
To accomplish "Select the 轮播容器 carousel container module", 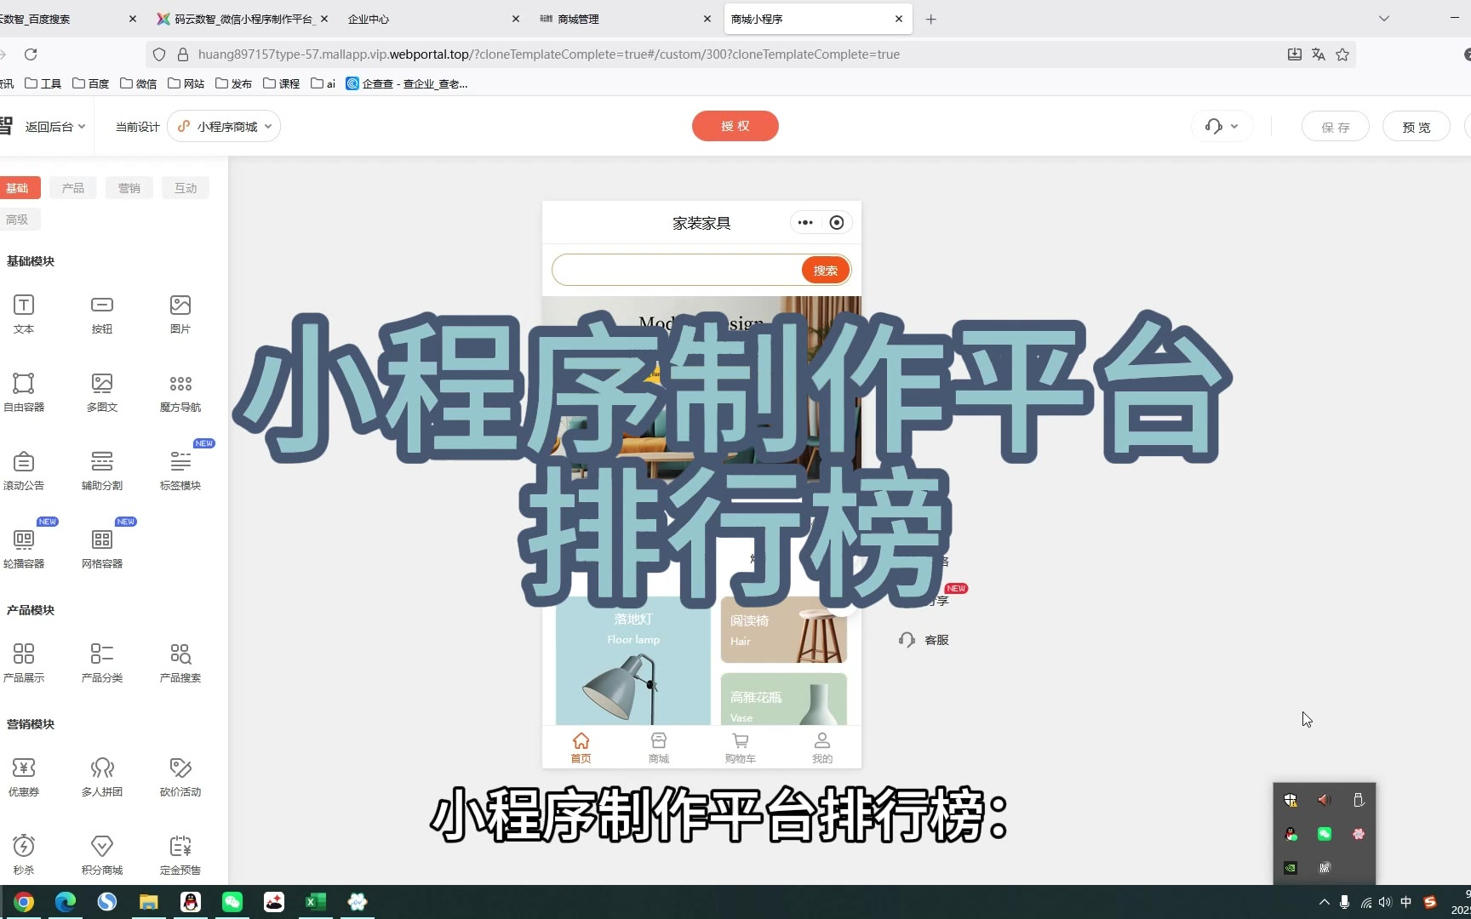I will tap(24, 541).
